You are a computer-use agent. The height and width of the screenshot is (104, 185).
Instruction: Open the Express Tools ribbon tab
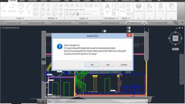coord(145,1)
